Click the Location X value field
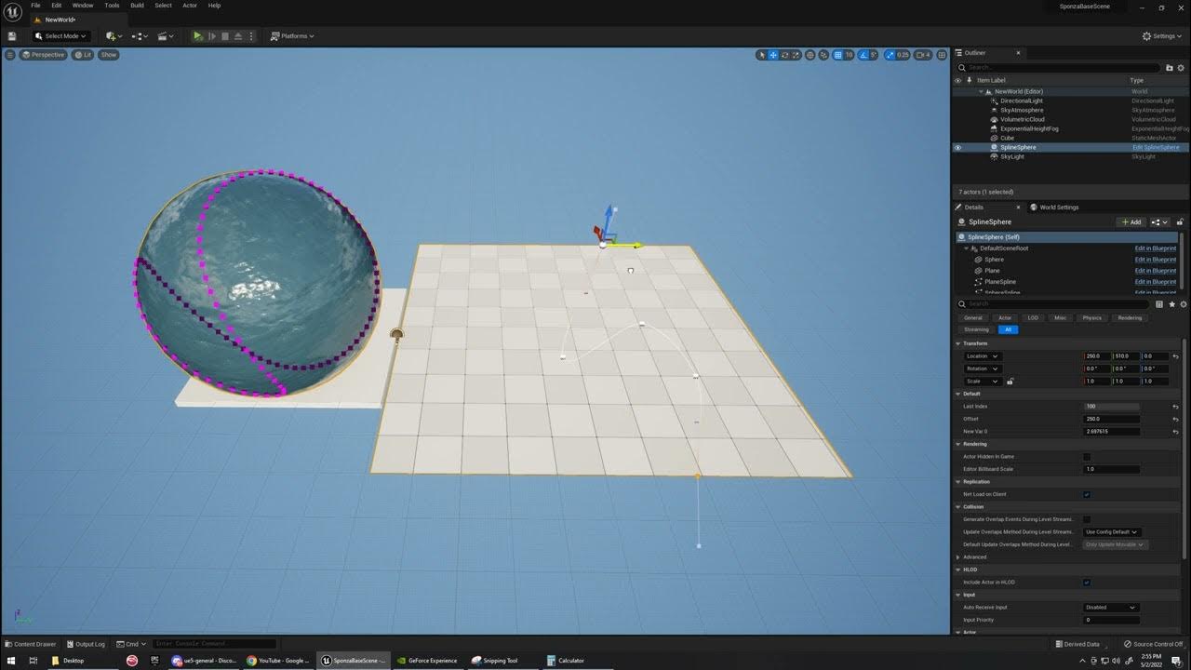The image size is (1191, 670). (x=1098, y=356)
